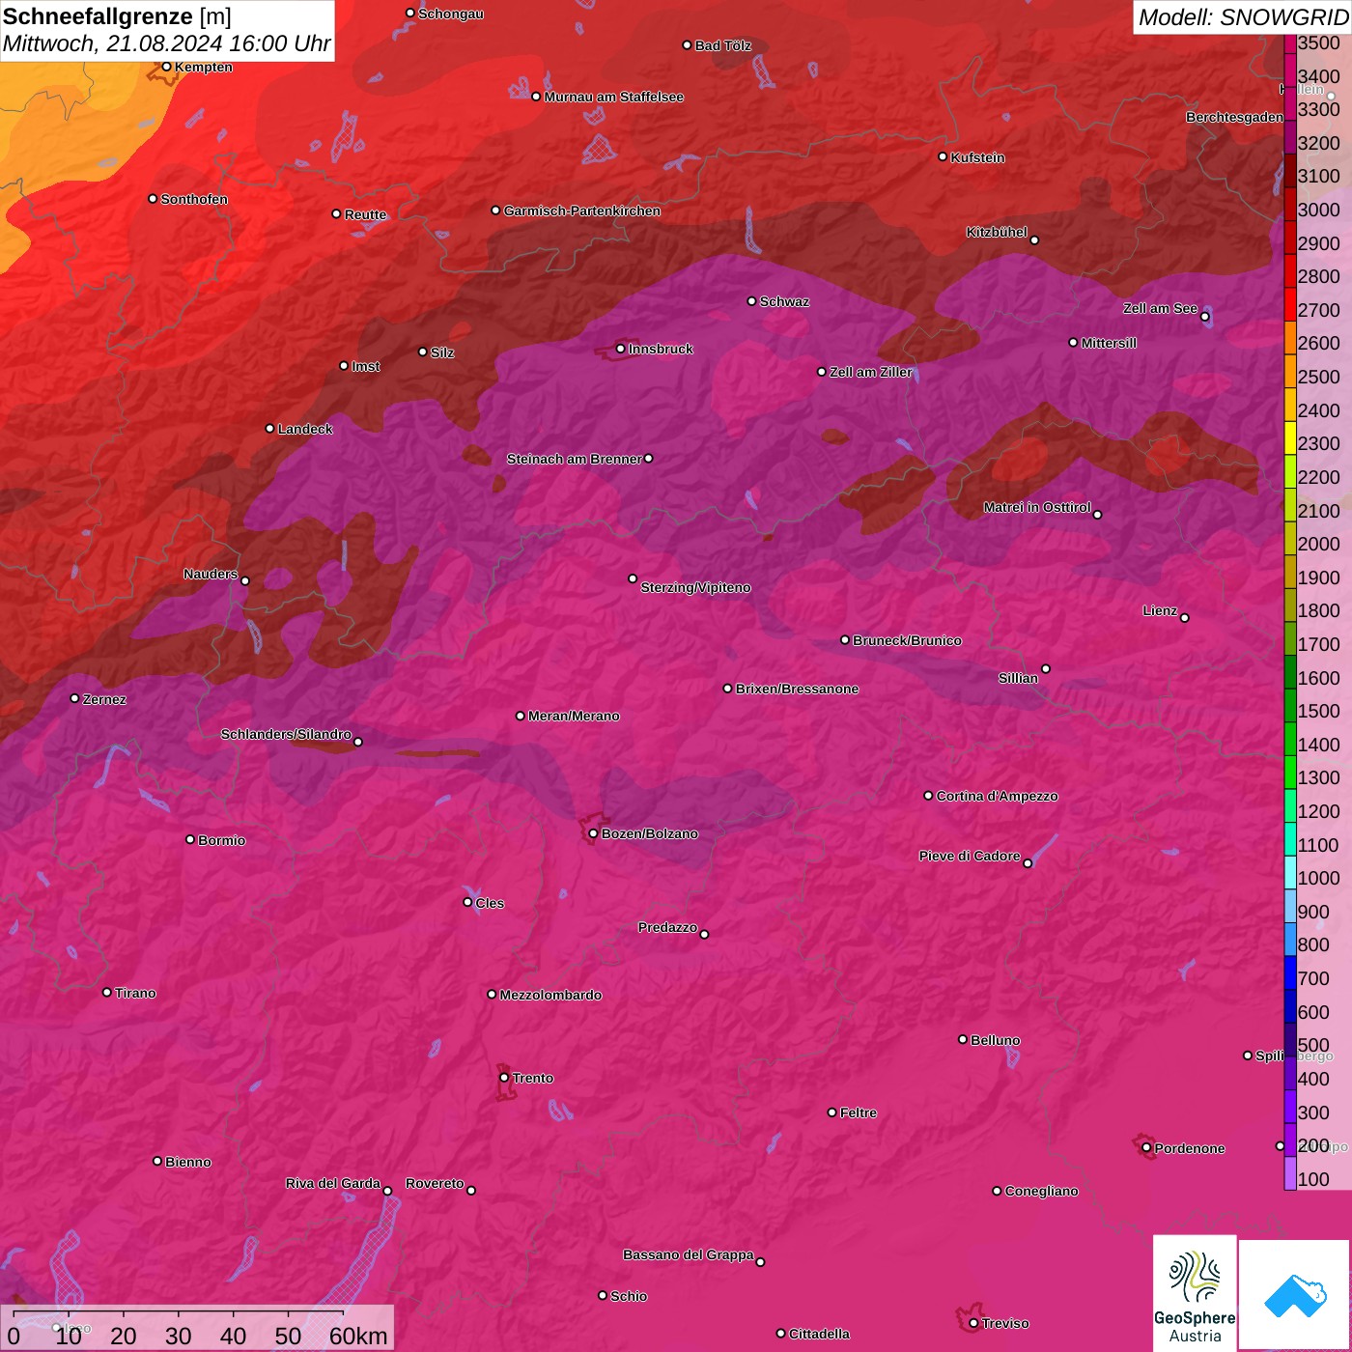Click the Meran/Merano label

[x=574, y=716]
